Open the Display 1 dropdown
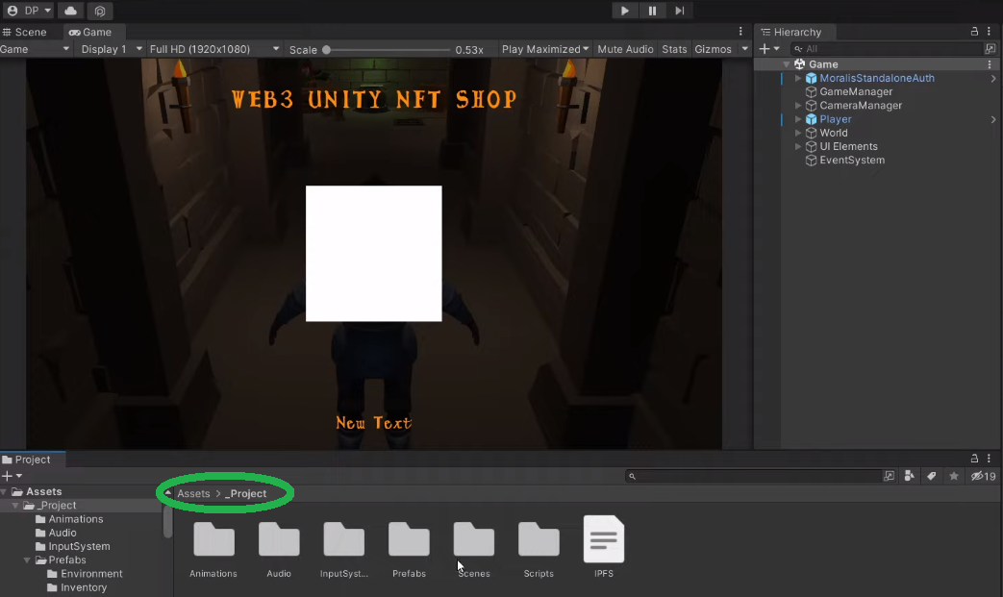The width and height of the screenshot is (1003, 597). coord(112,49)
